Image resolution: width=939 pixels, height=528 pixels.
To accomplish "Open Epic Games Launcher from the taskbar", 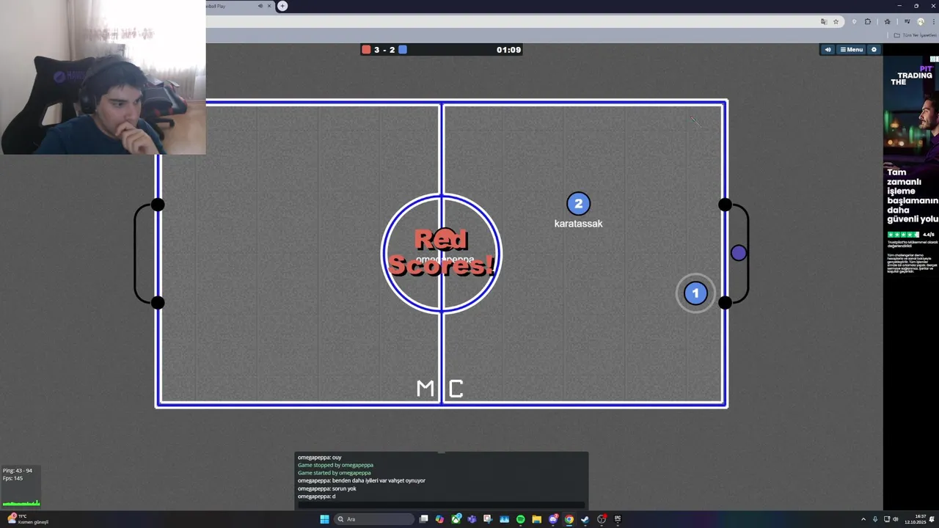I will pyautogui.click(x=618, y=519).
